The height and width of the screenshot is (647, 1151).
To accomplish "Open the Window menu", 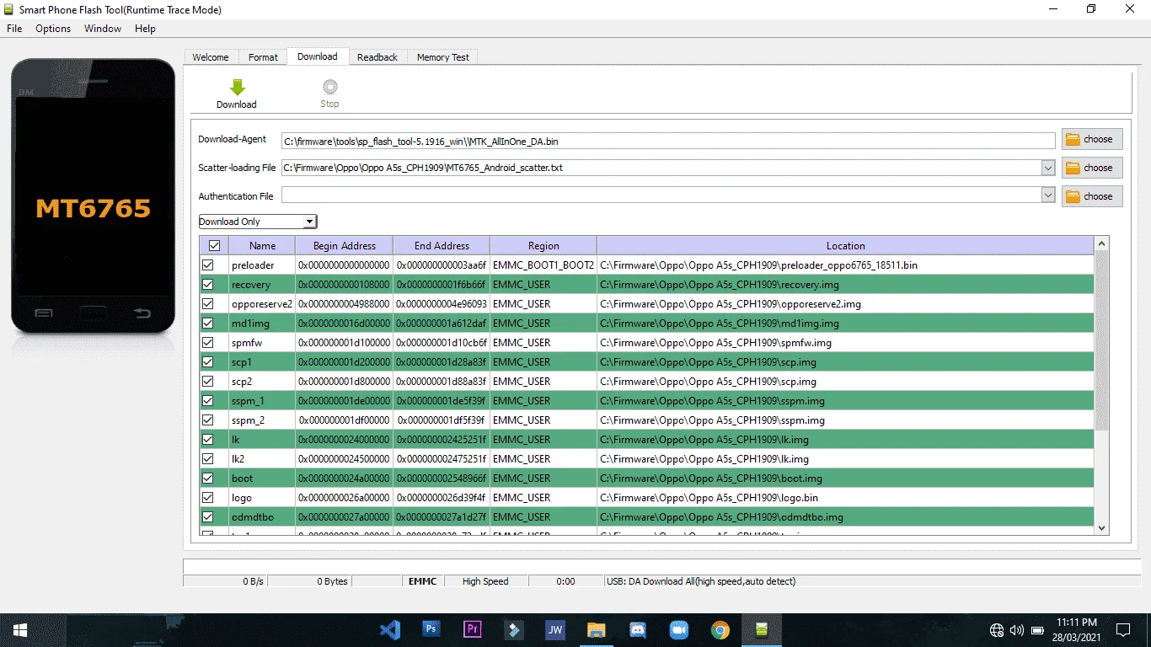I will [103, 29].
